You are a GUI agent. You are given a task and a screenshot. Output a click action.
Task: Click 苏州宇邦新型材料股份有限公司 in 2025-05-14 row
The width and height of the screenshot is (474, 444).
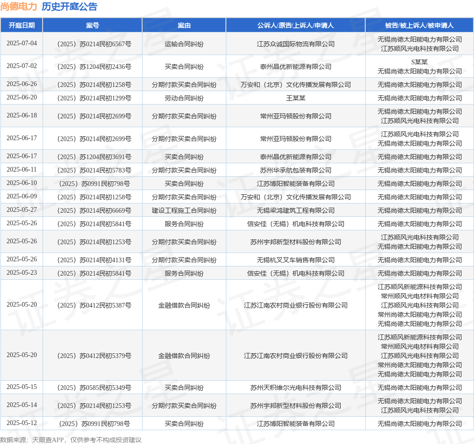tap(296, 406)
